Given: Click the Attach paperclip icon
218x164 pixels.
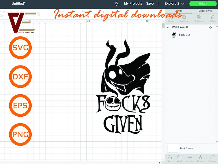Looking at the screenshot, I should tap(189, 158).
